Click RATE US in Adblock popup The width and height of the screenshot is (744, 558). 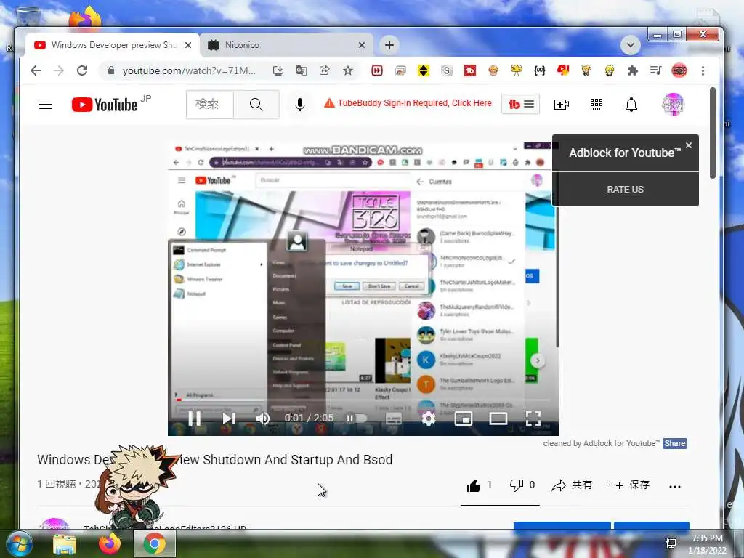click(625, 190)
